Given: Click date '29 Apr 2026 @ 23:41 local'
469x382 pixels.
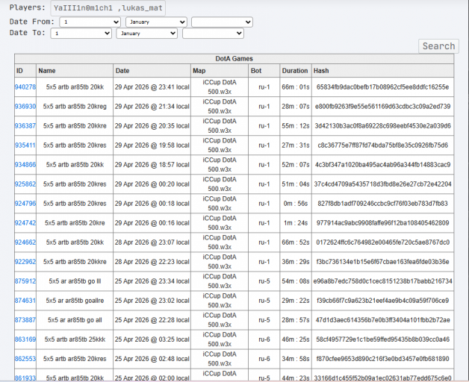Looking at the screenshot, I should 152,87.
